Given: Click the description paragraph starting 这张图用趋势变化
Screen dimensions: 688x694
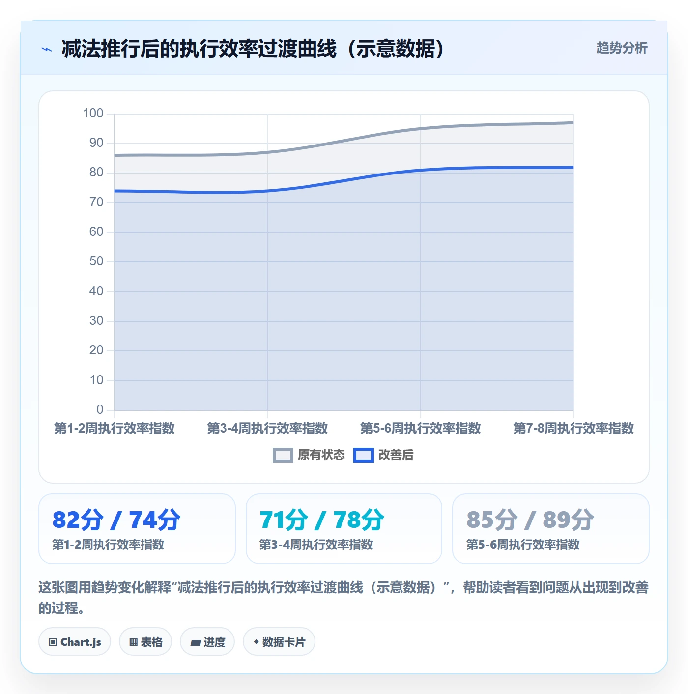Looking at the screenshot, I should [x=344, y=598].
